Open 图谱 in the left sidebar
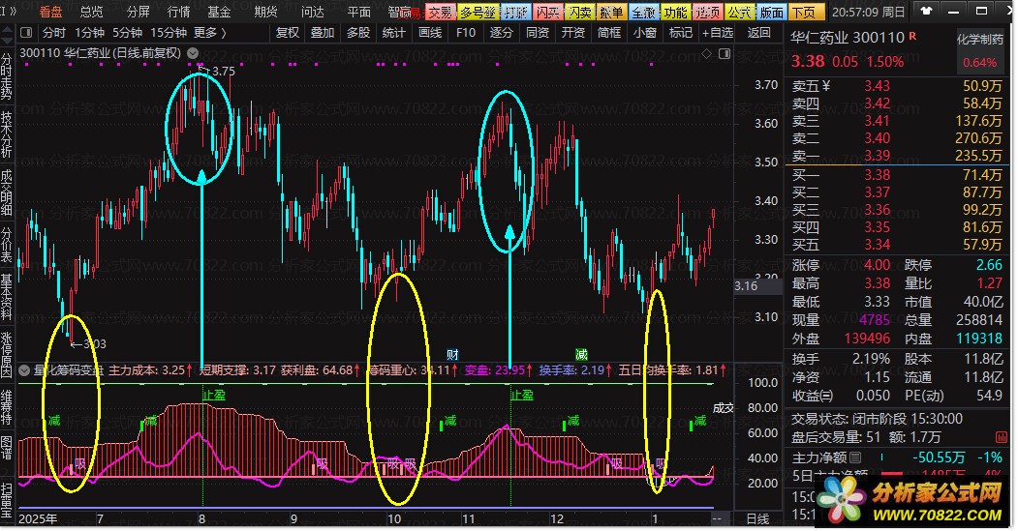The height and width of the screenshot is (531, 1018). 7,448
